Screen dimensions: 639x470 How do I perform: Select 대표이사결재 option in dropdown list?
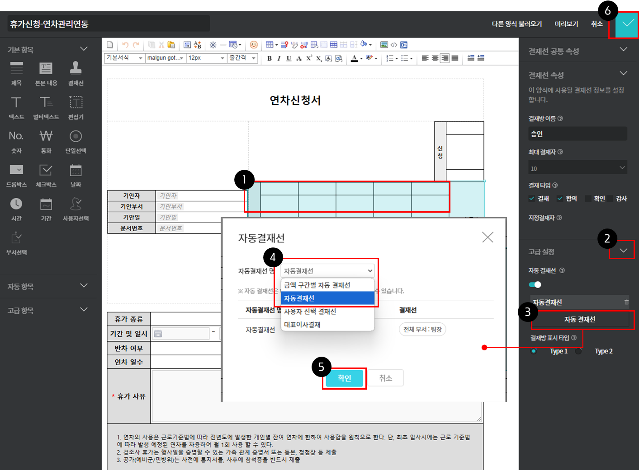[302, 325]
